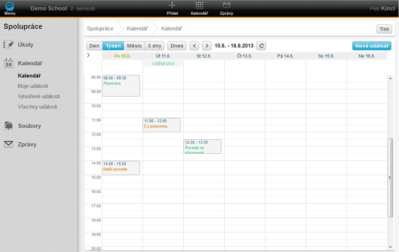
Task: Click Demo School title
Action: [x=49, y=8]
